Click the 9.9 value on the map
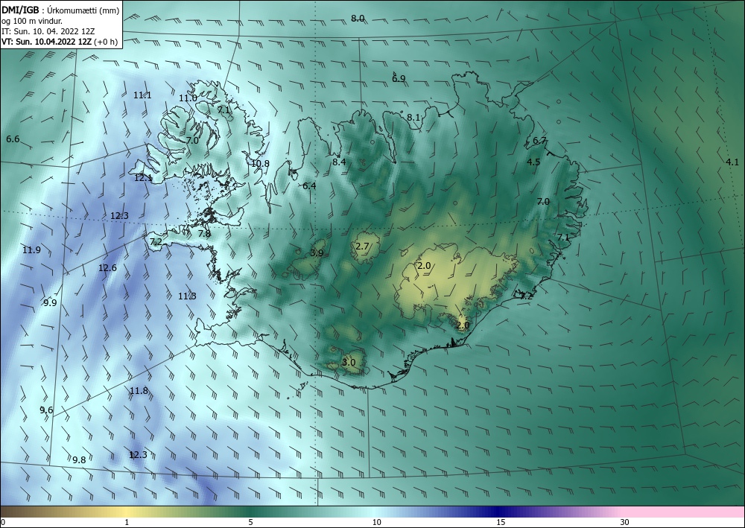This screenshot has height=528, width=745. point(50,303)
